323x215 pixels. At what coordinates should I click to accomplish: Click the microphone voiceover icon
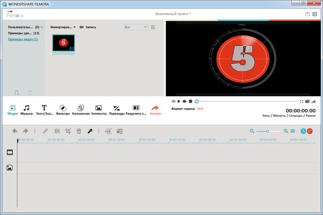click(x=90, y=131)
